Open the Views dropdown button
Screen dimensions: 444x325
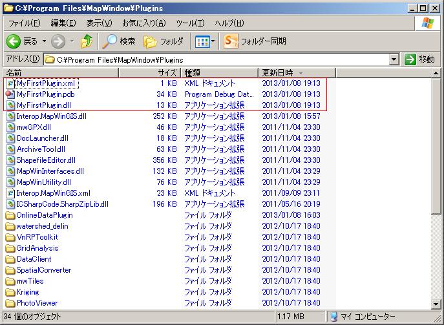pos(205,41)
